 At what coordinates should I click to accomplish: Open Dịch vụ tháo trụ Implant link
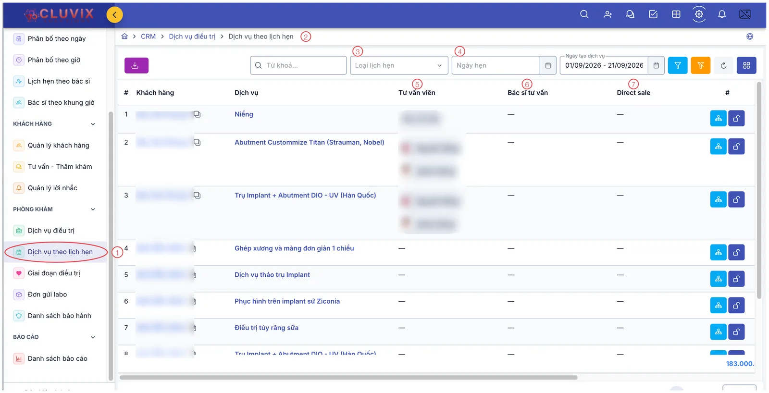tap(272, 275)
